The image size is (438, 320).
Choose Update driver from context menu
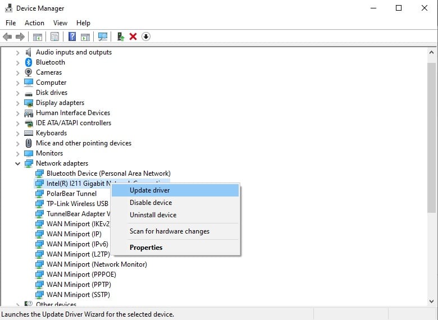click(175, 190)
